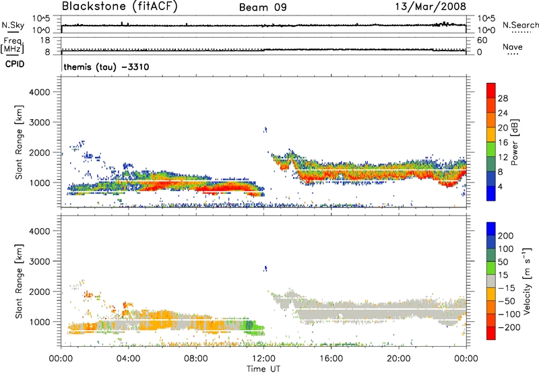This screenshot has width=539, height=373.
Task: Click the 'Beam 09' label
Action: [x=263, y=7]
